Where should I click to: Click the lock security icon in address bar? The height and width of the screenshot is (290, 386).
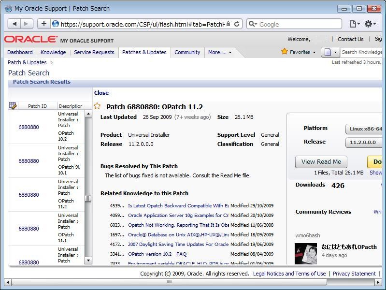tap(228, 24)
